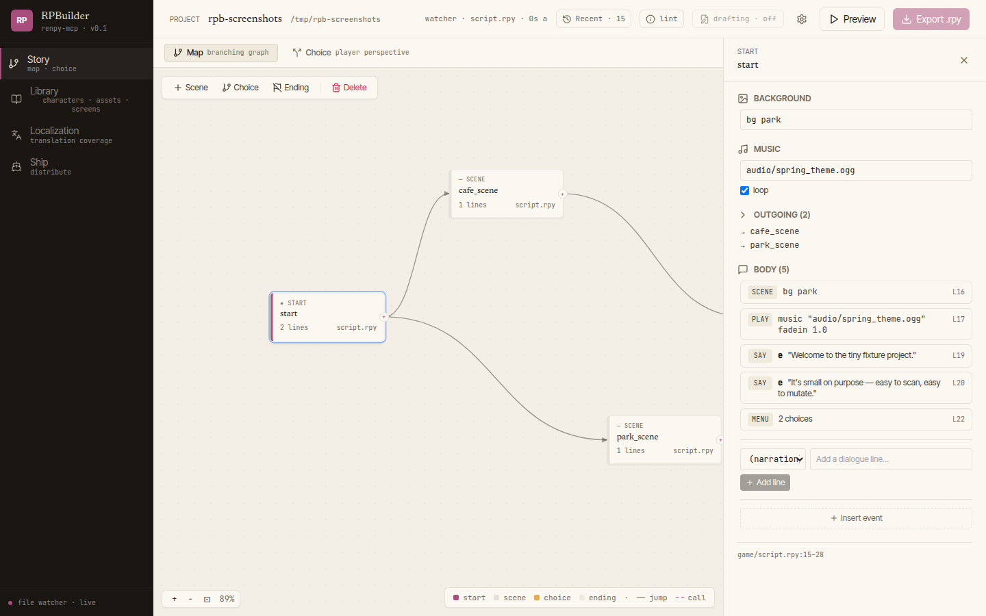Click the Ship icon in sidebar

[x=16, y=166]
